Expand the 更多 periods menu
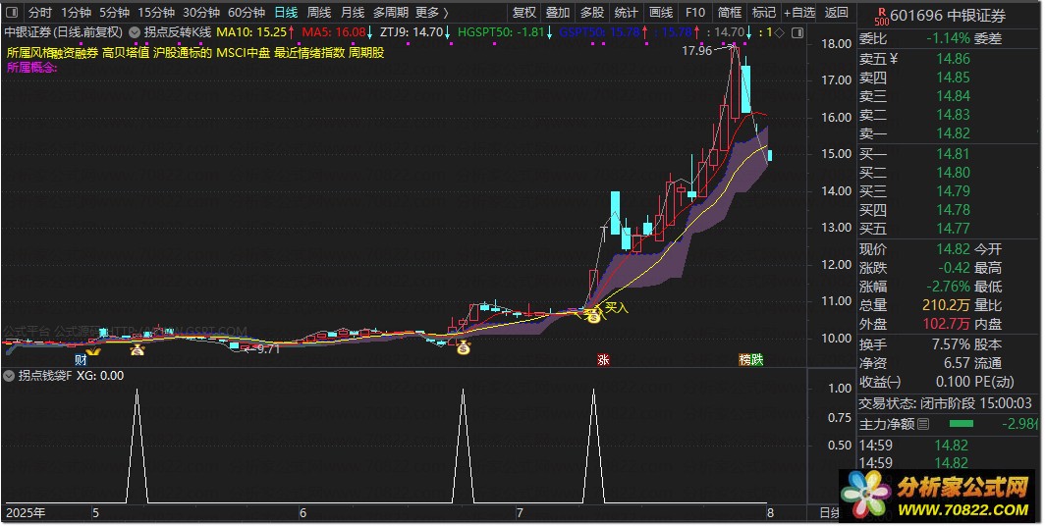 (x=432, y=13)
